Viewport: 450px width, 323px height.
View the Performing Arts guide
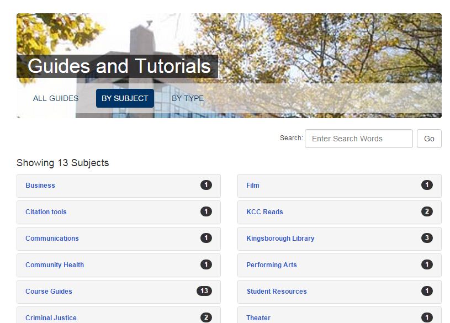pos(271,265)
